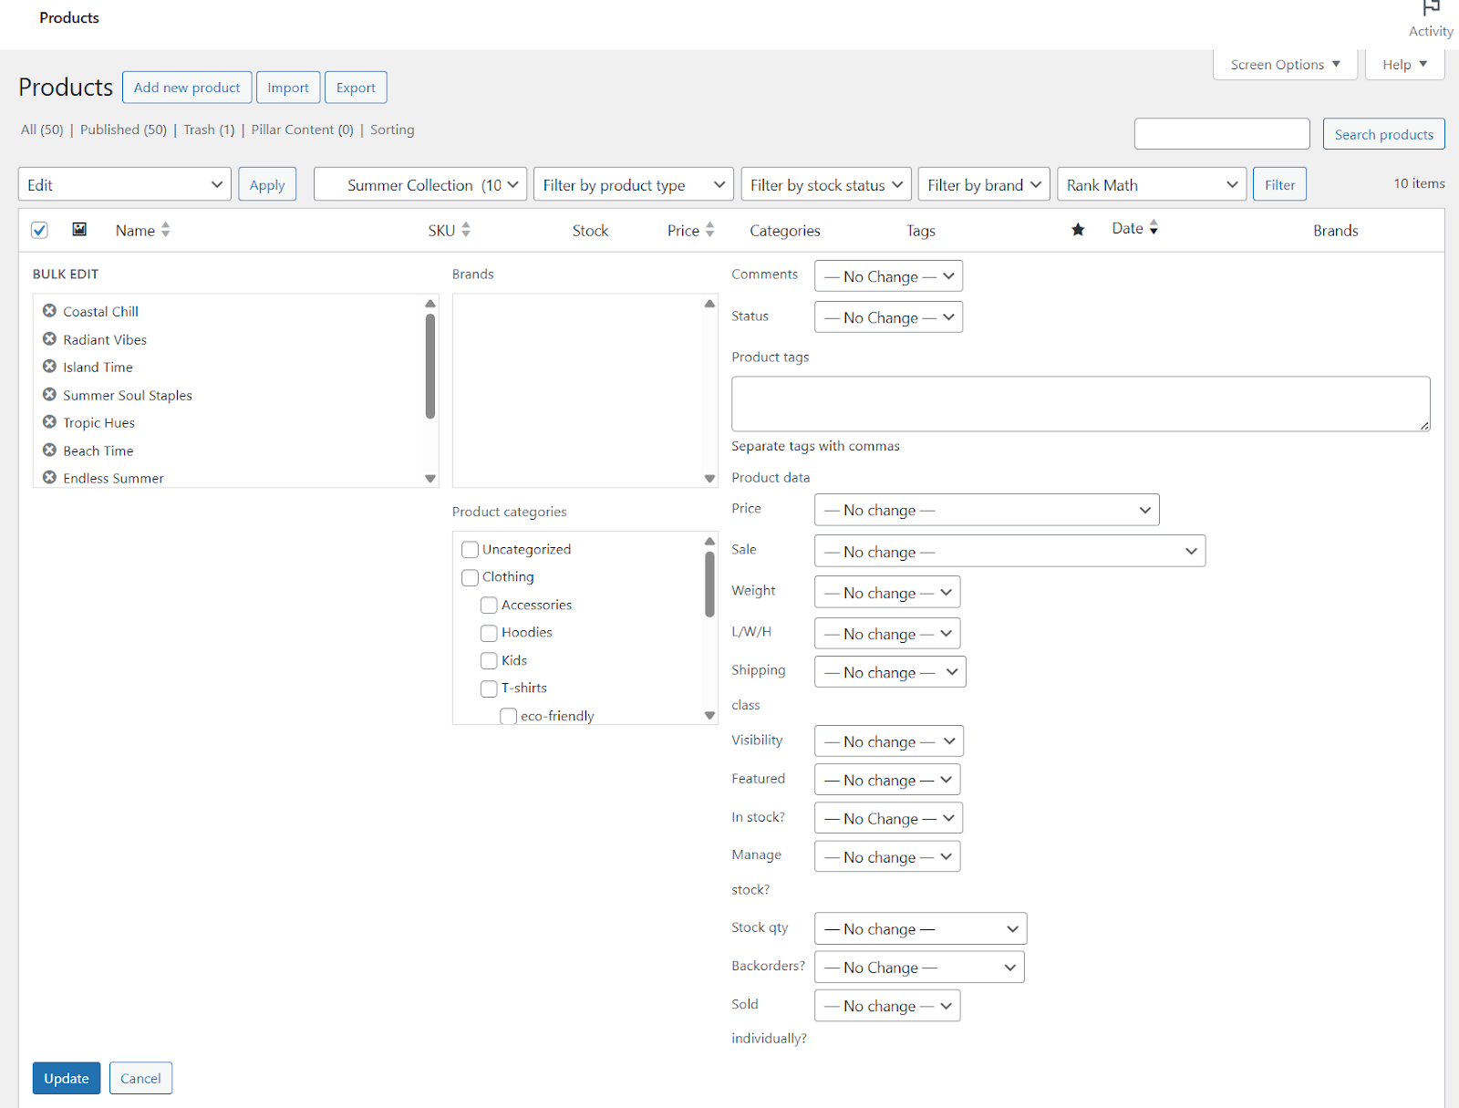This screenshot has height=1108, width=1459.
Task: Open the Status No Change dropdown
Action: (888, 317)
